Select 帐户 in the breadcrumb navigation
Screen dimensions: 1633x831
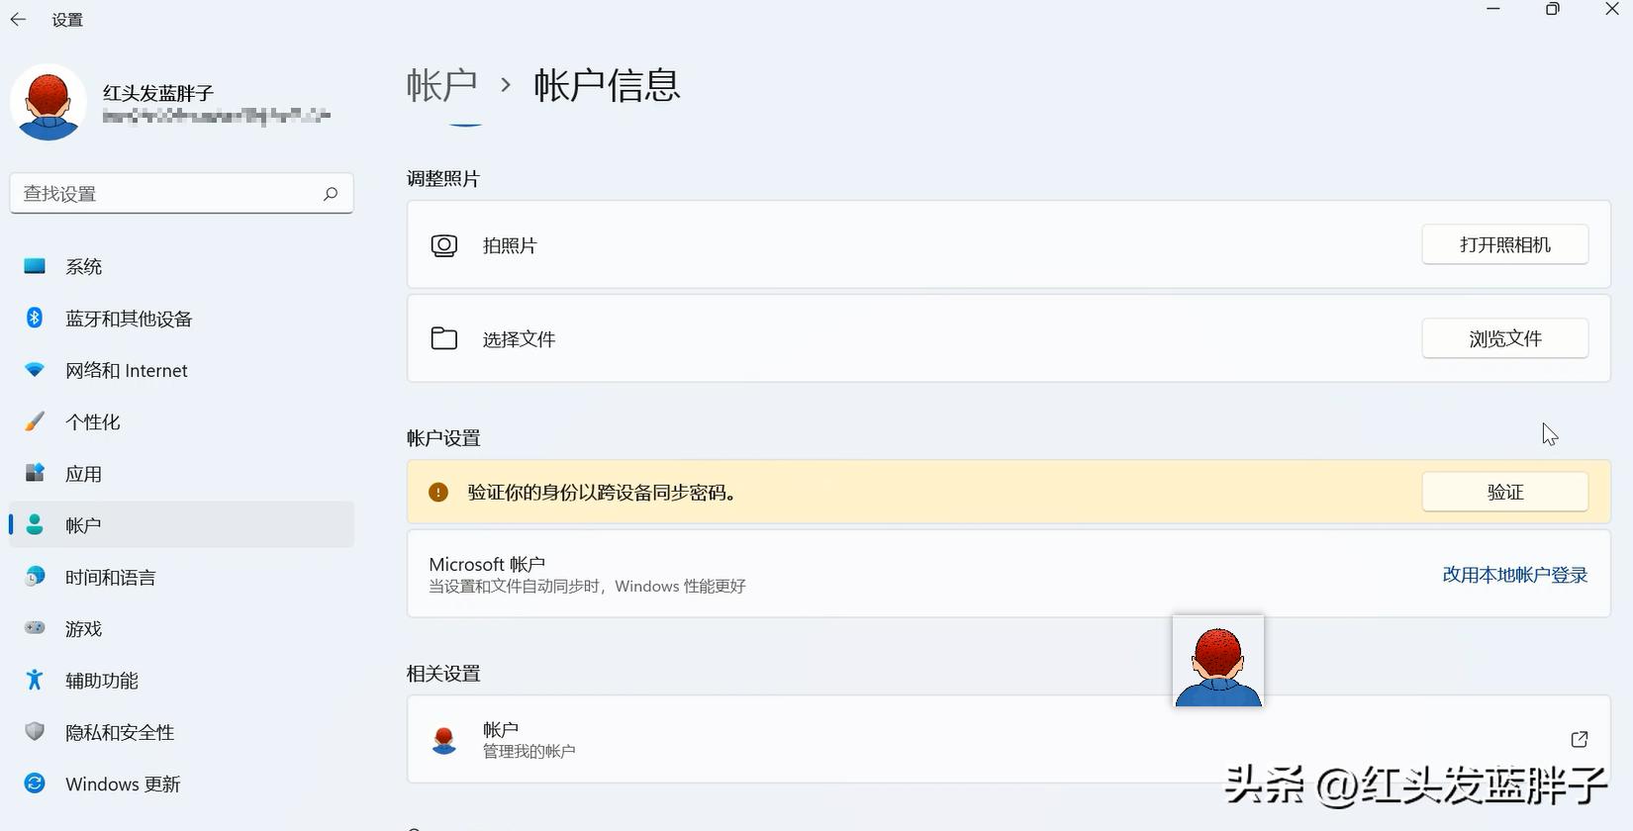tap(442, 86)
